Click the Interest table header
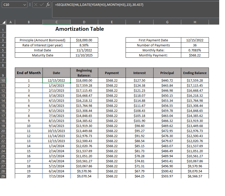Viewport: 225px width, 196px height. point(140,73)
